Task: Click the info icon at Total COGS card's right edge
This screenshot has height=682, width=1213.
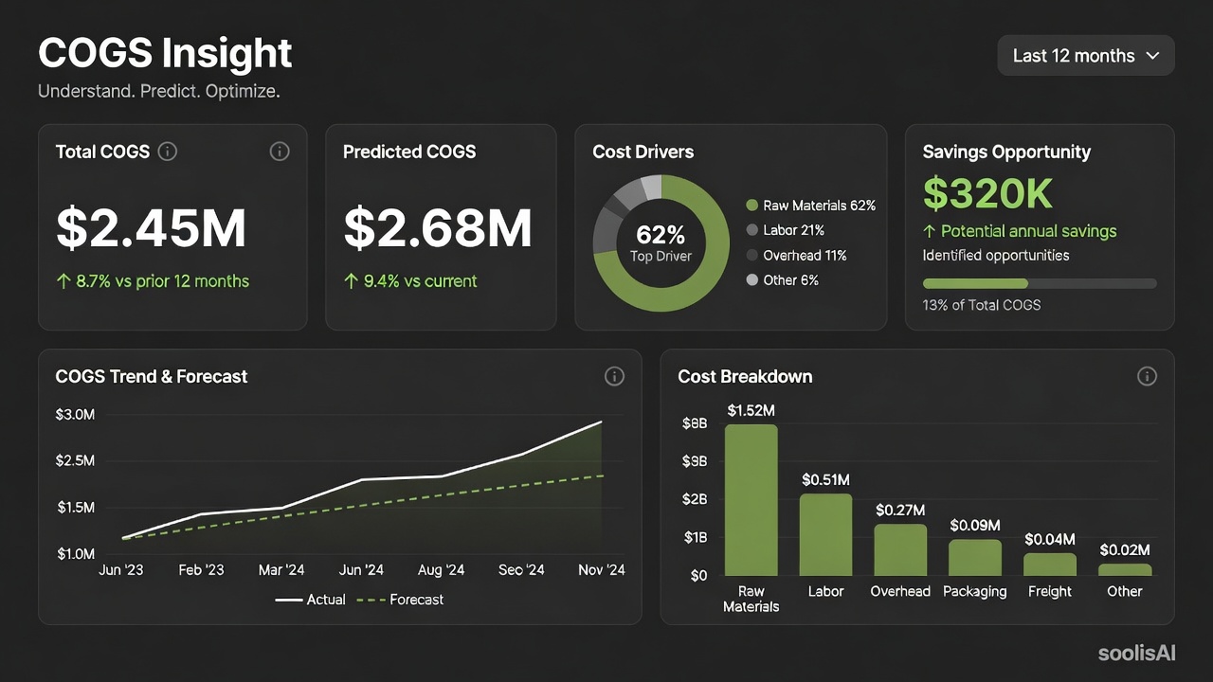Action: pos(280,152)
